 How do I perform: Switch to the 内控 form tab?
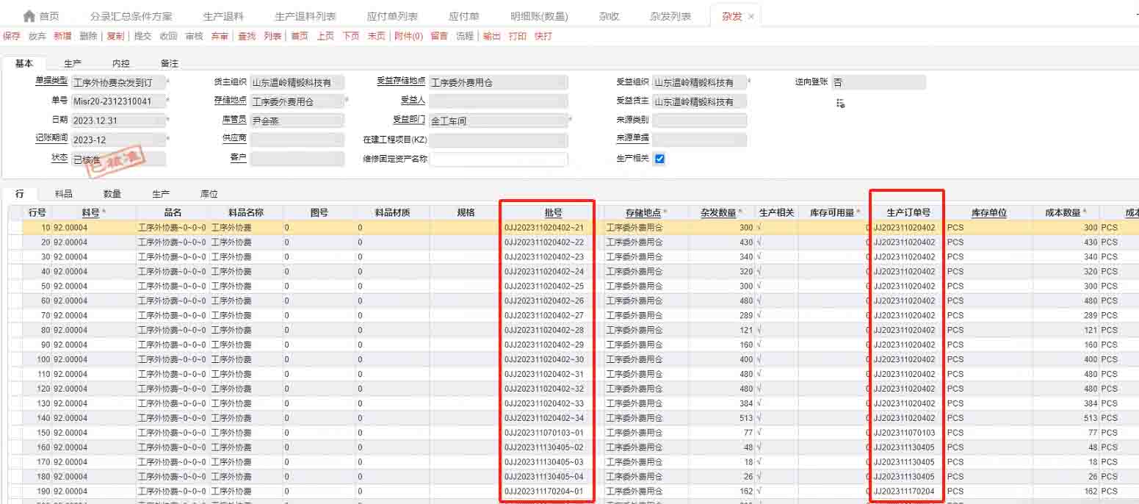[x=121, y=64]
